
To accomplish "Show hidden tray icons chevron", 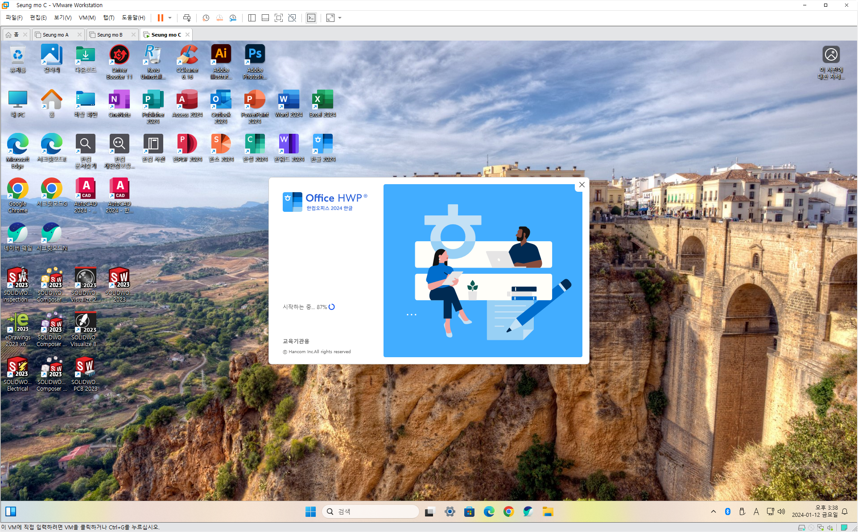I will point(714,511).
